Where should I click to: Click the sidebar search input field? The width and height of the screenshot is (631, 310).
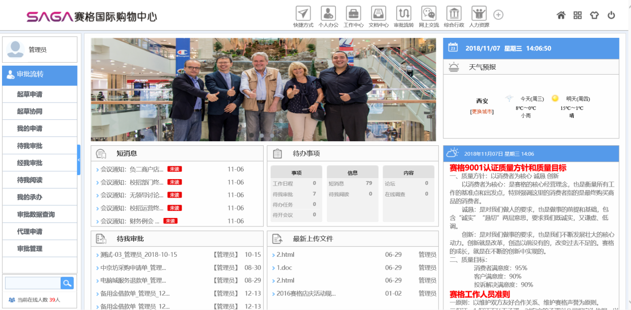[x=33, y=283]
